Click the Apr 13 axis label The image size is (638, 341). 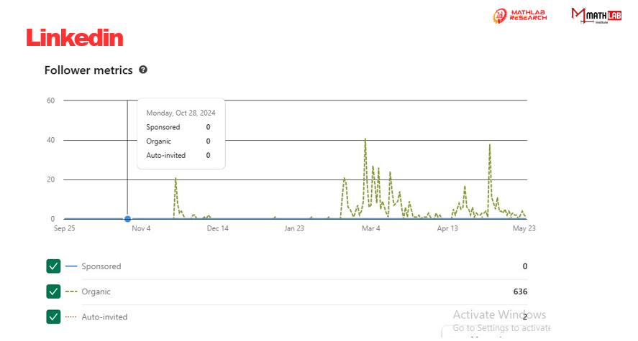[447, 228]
